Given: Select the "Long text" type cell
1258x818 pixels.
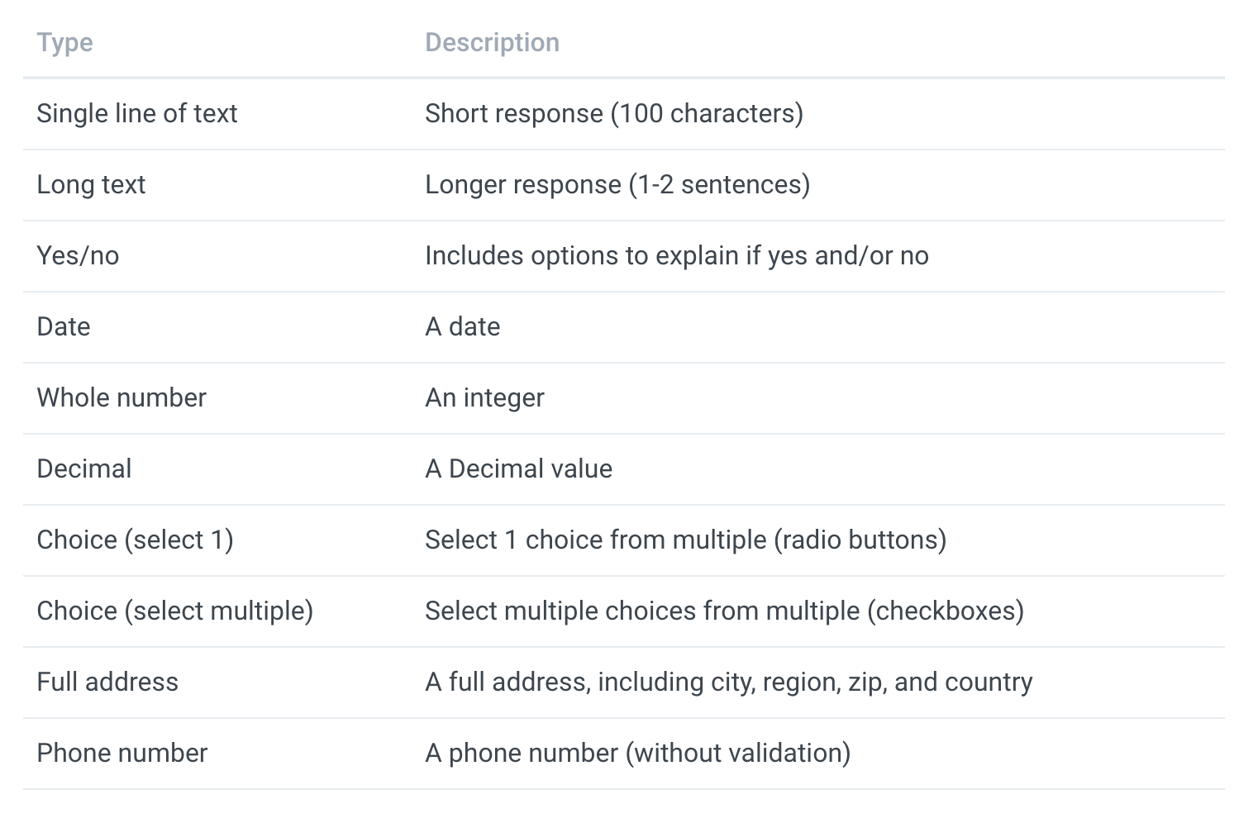Looking at the screenshot, I should 91,185.
